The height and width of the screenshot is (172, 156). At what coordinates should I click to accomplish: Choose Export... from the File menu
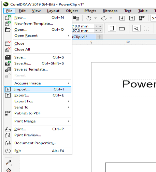coord(38,95)
